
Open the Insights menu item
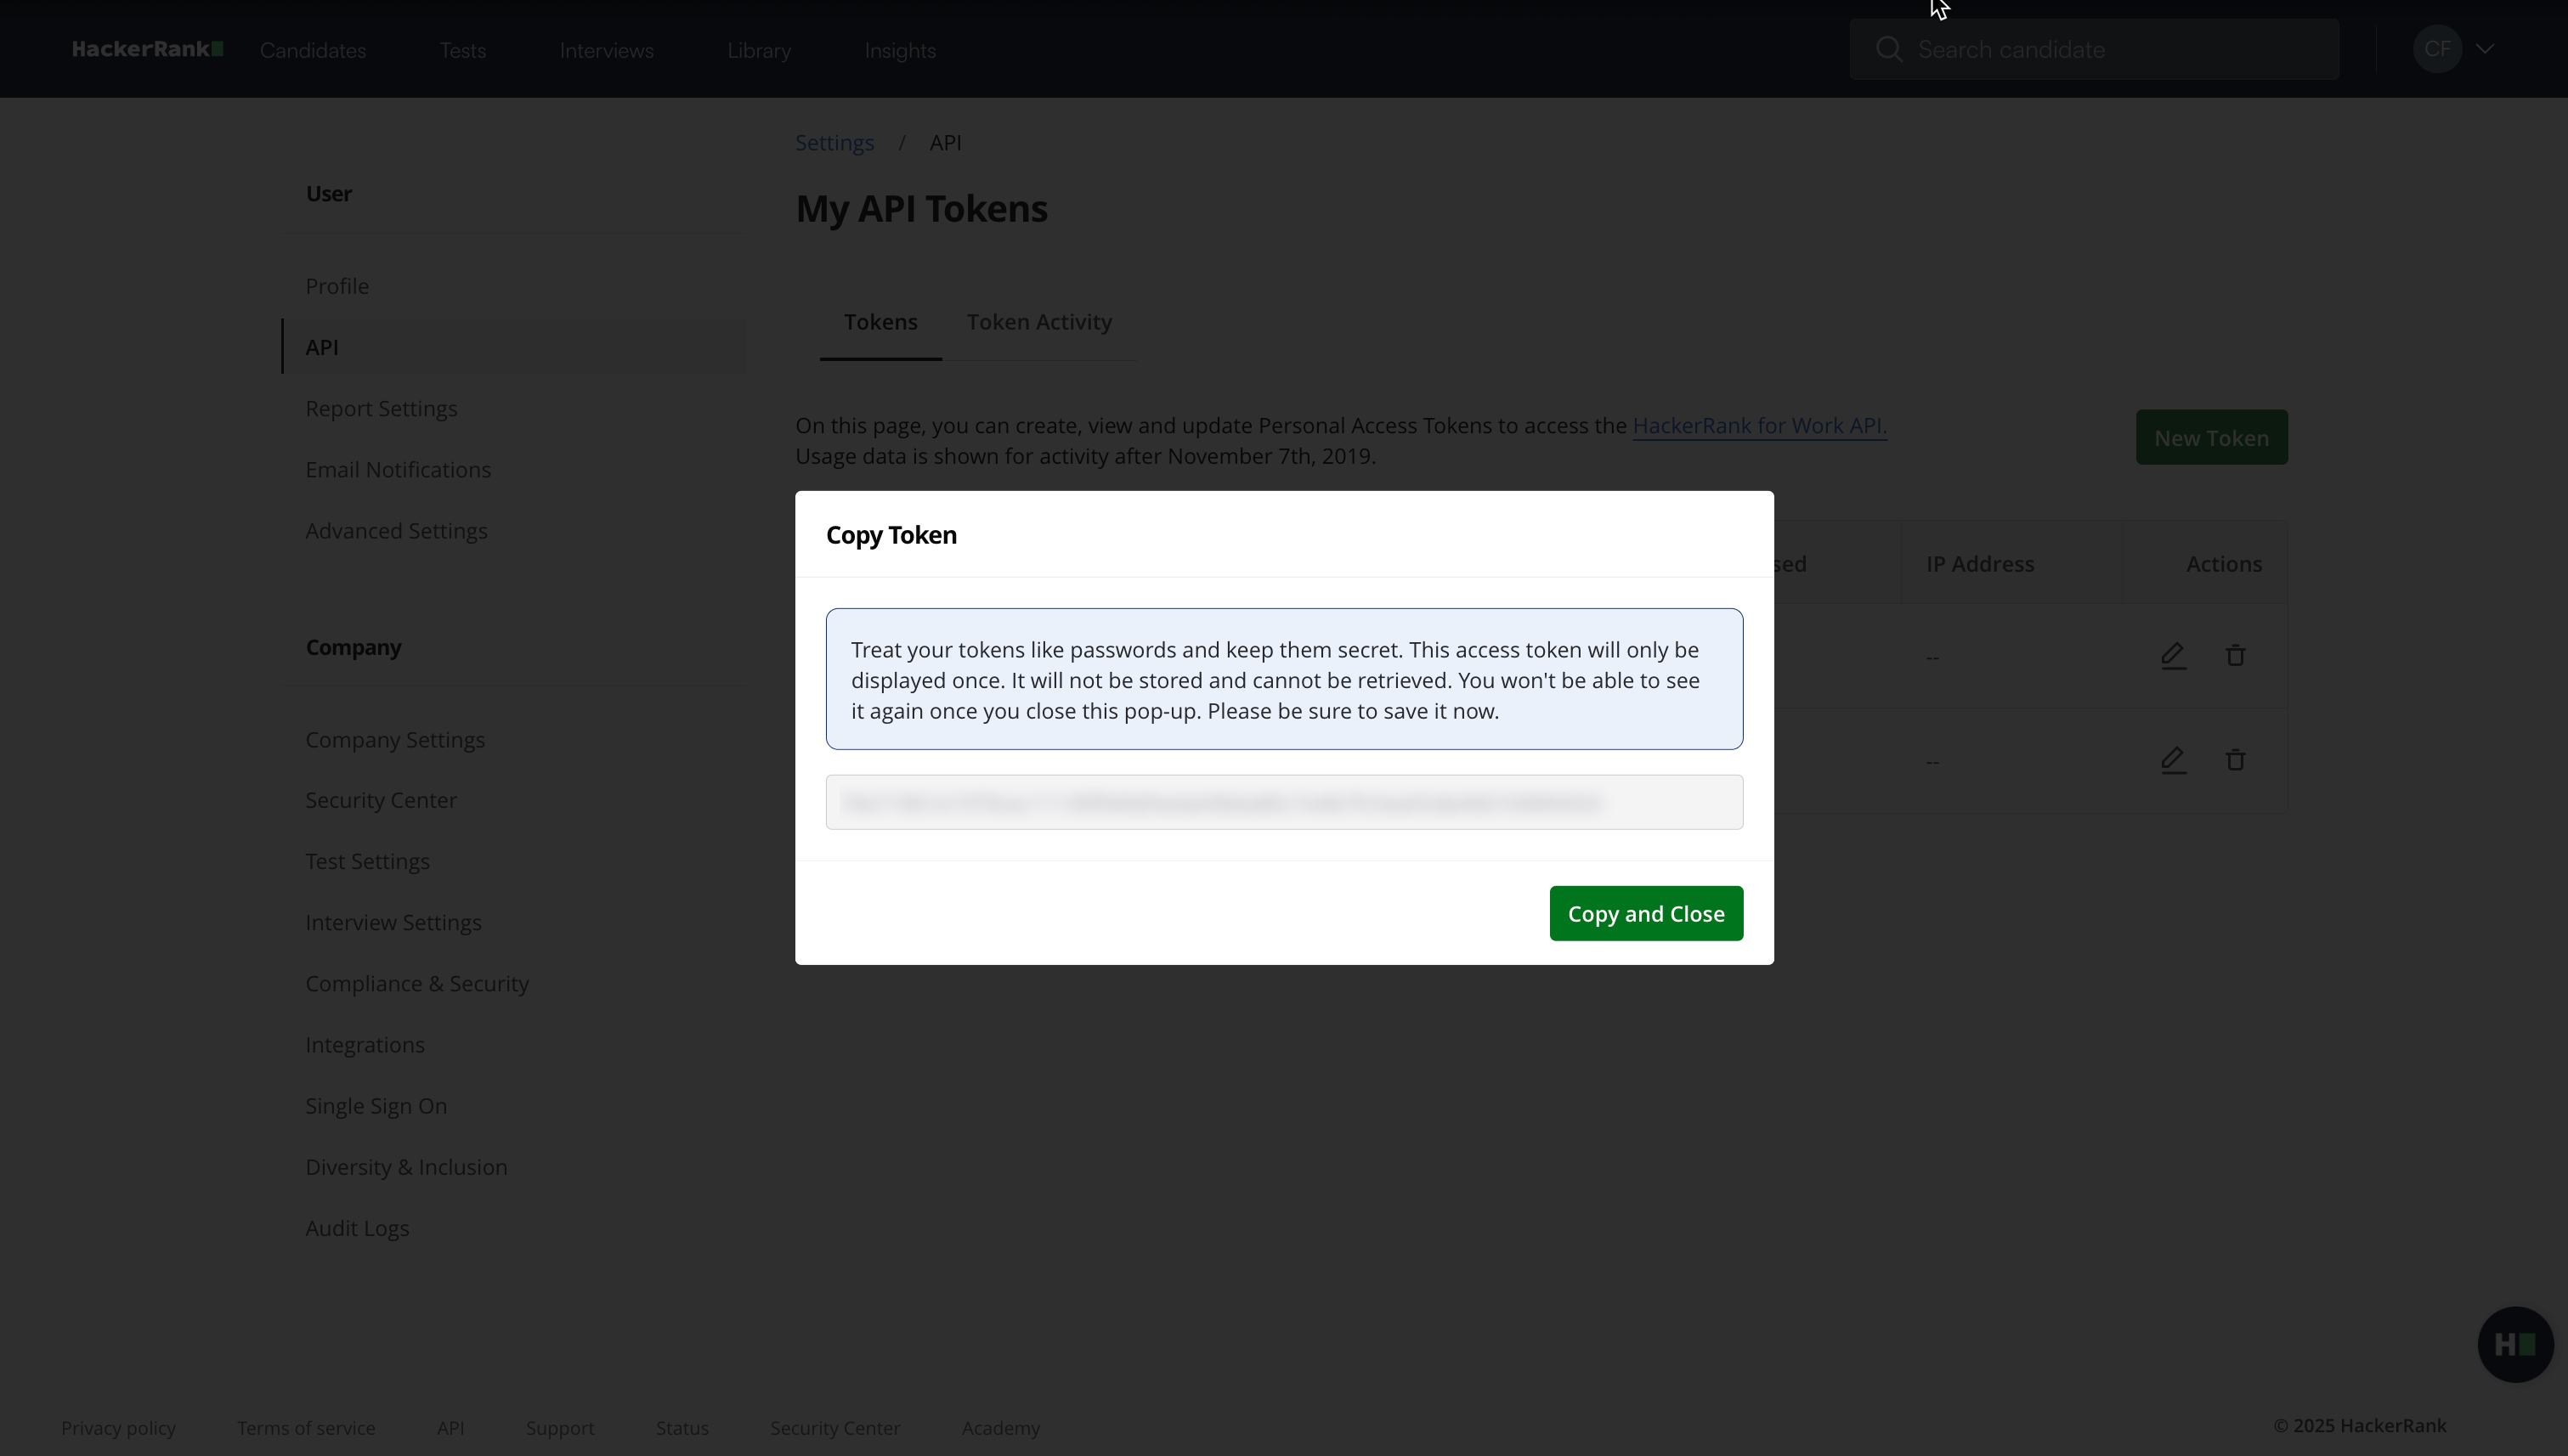pyautogui.click(x=899, y=51)
